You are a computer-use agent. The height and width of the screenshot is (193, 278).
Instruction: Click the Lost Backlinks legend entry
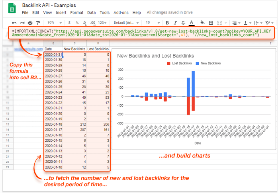[x=179, y=63]
